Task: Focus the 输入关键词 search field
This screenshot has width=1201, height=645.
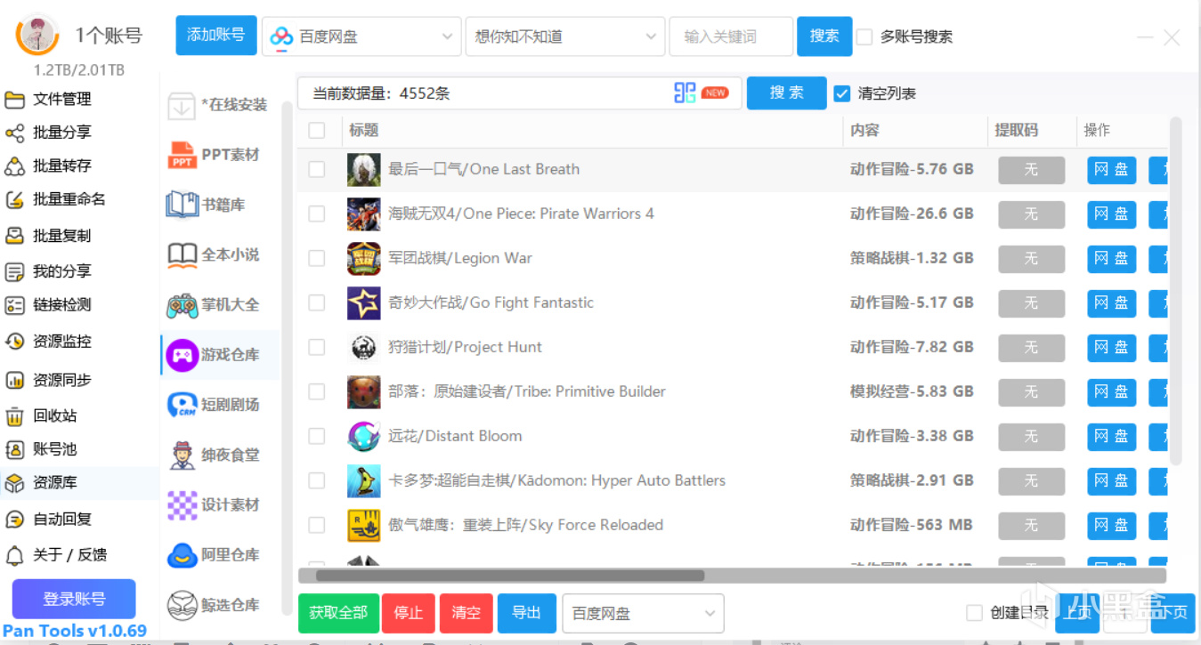Action: 731,36
